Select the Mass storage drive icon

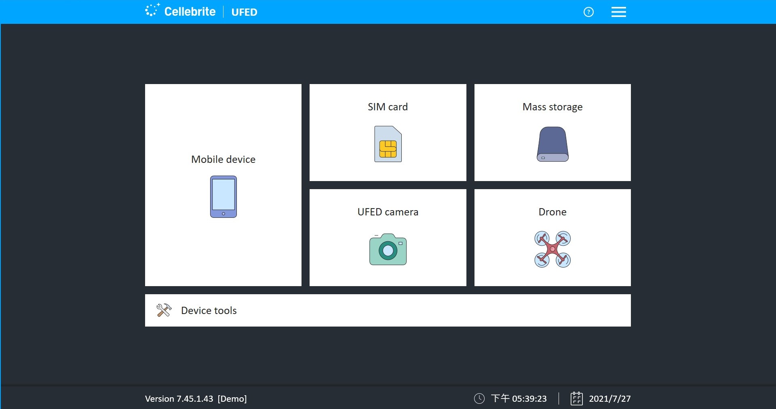(x=552, y=144)
